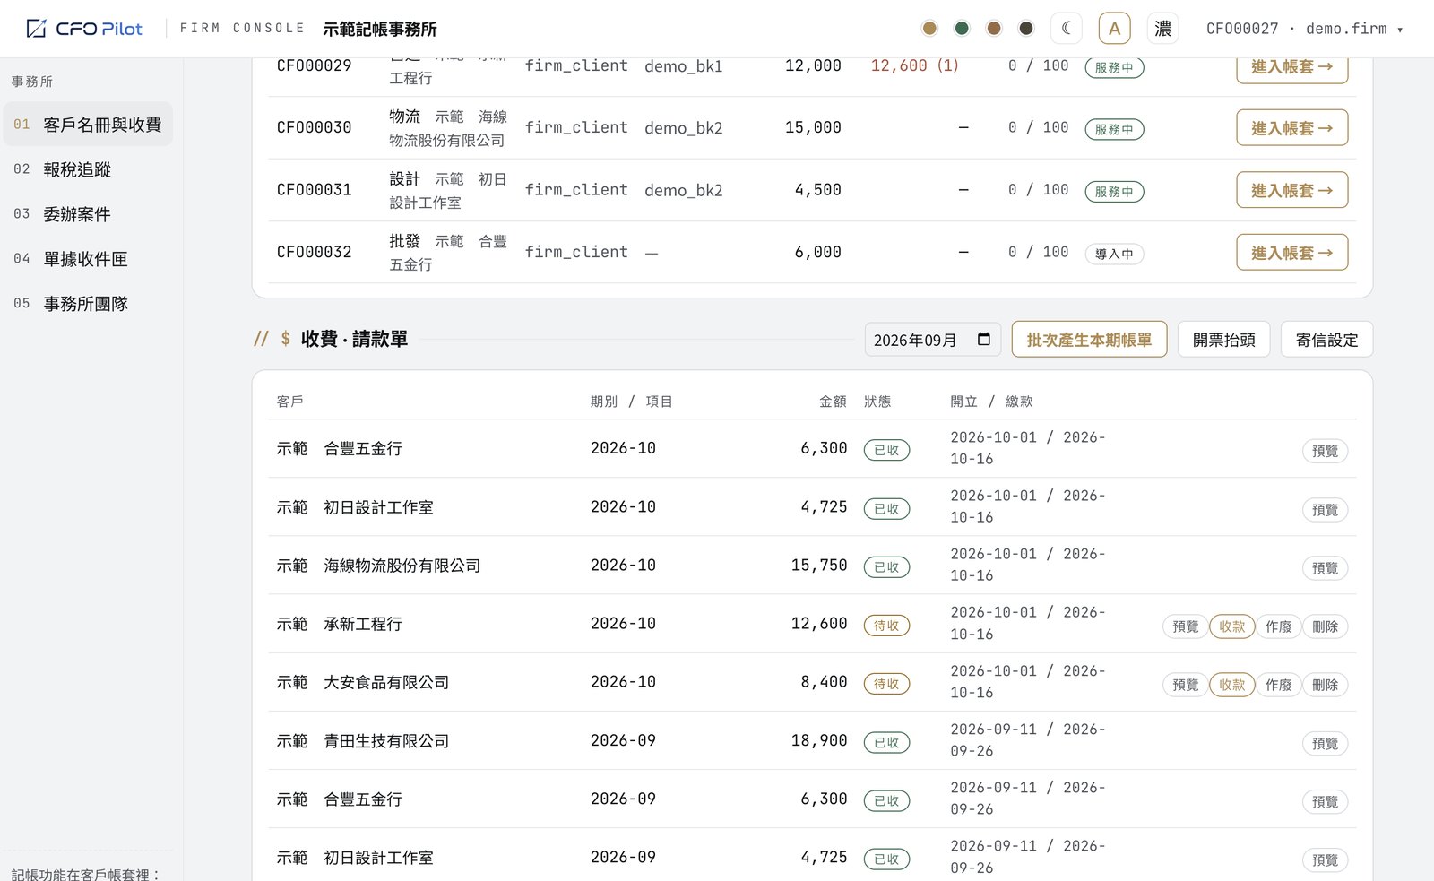Viewport: 1434px width, 881px height.
Task: Preview the 合豐五金行 2026-09 invoice
Action: 1325,802
